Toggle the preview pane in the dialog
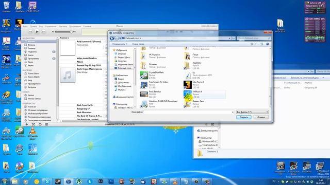The image size is (330, 185). [261, 44]
